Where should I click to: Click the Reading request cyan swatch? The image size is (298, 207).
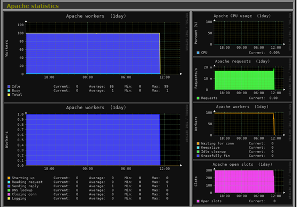pyautogui.click(x=9, y=182)
